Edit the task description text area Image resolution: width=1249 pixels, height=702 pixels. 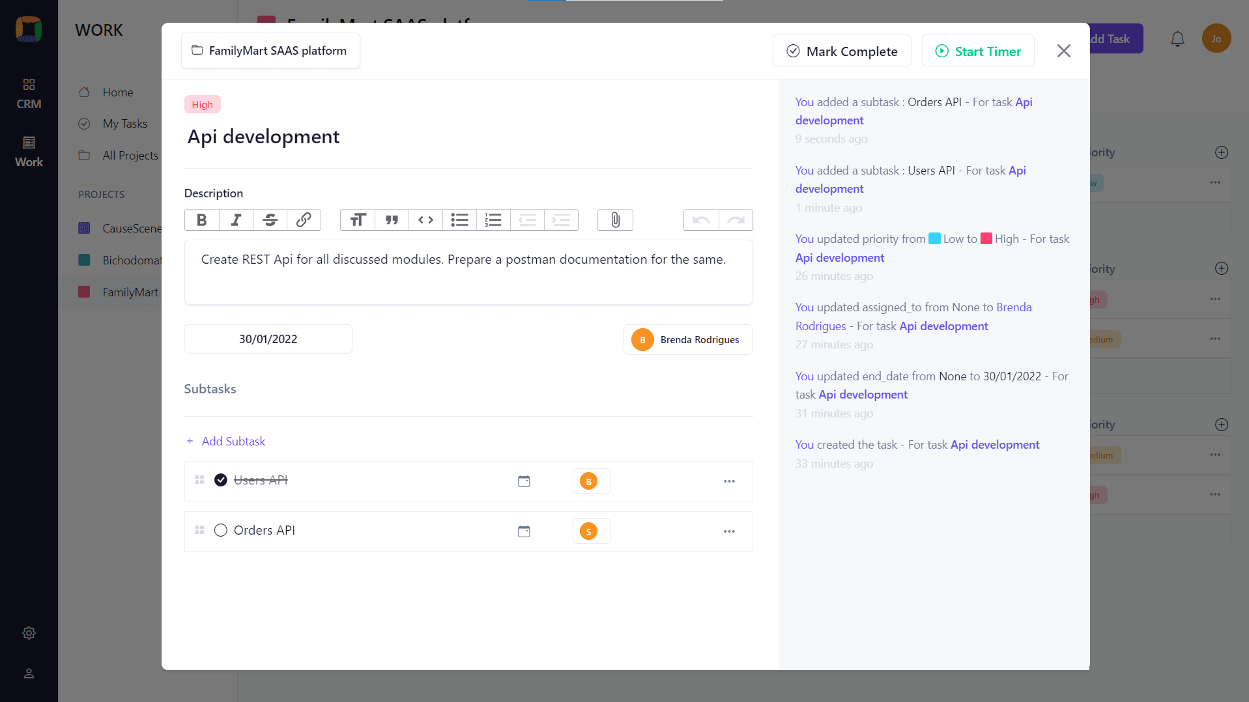468,272
